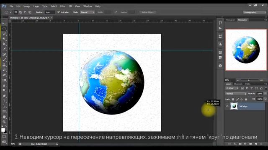Image resolution: width=268 pixels, height=150 pixels.
Task: Select the Pen tool
Action: pyautogui.click(x=4, y=96)
